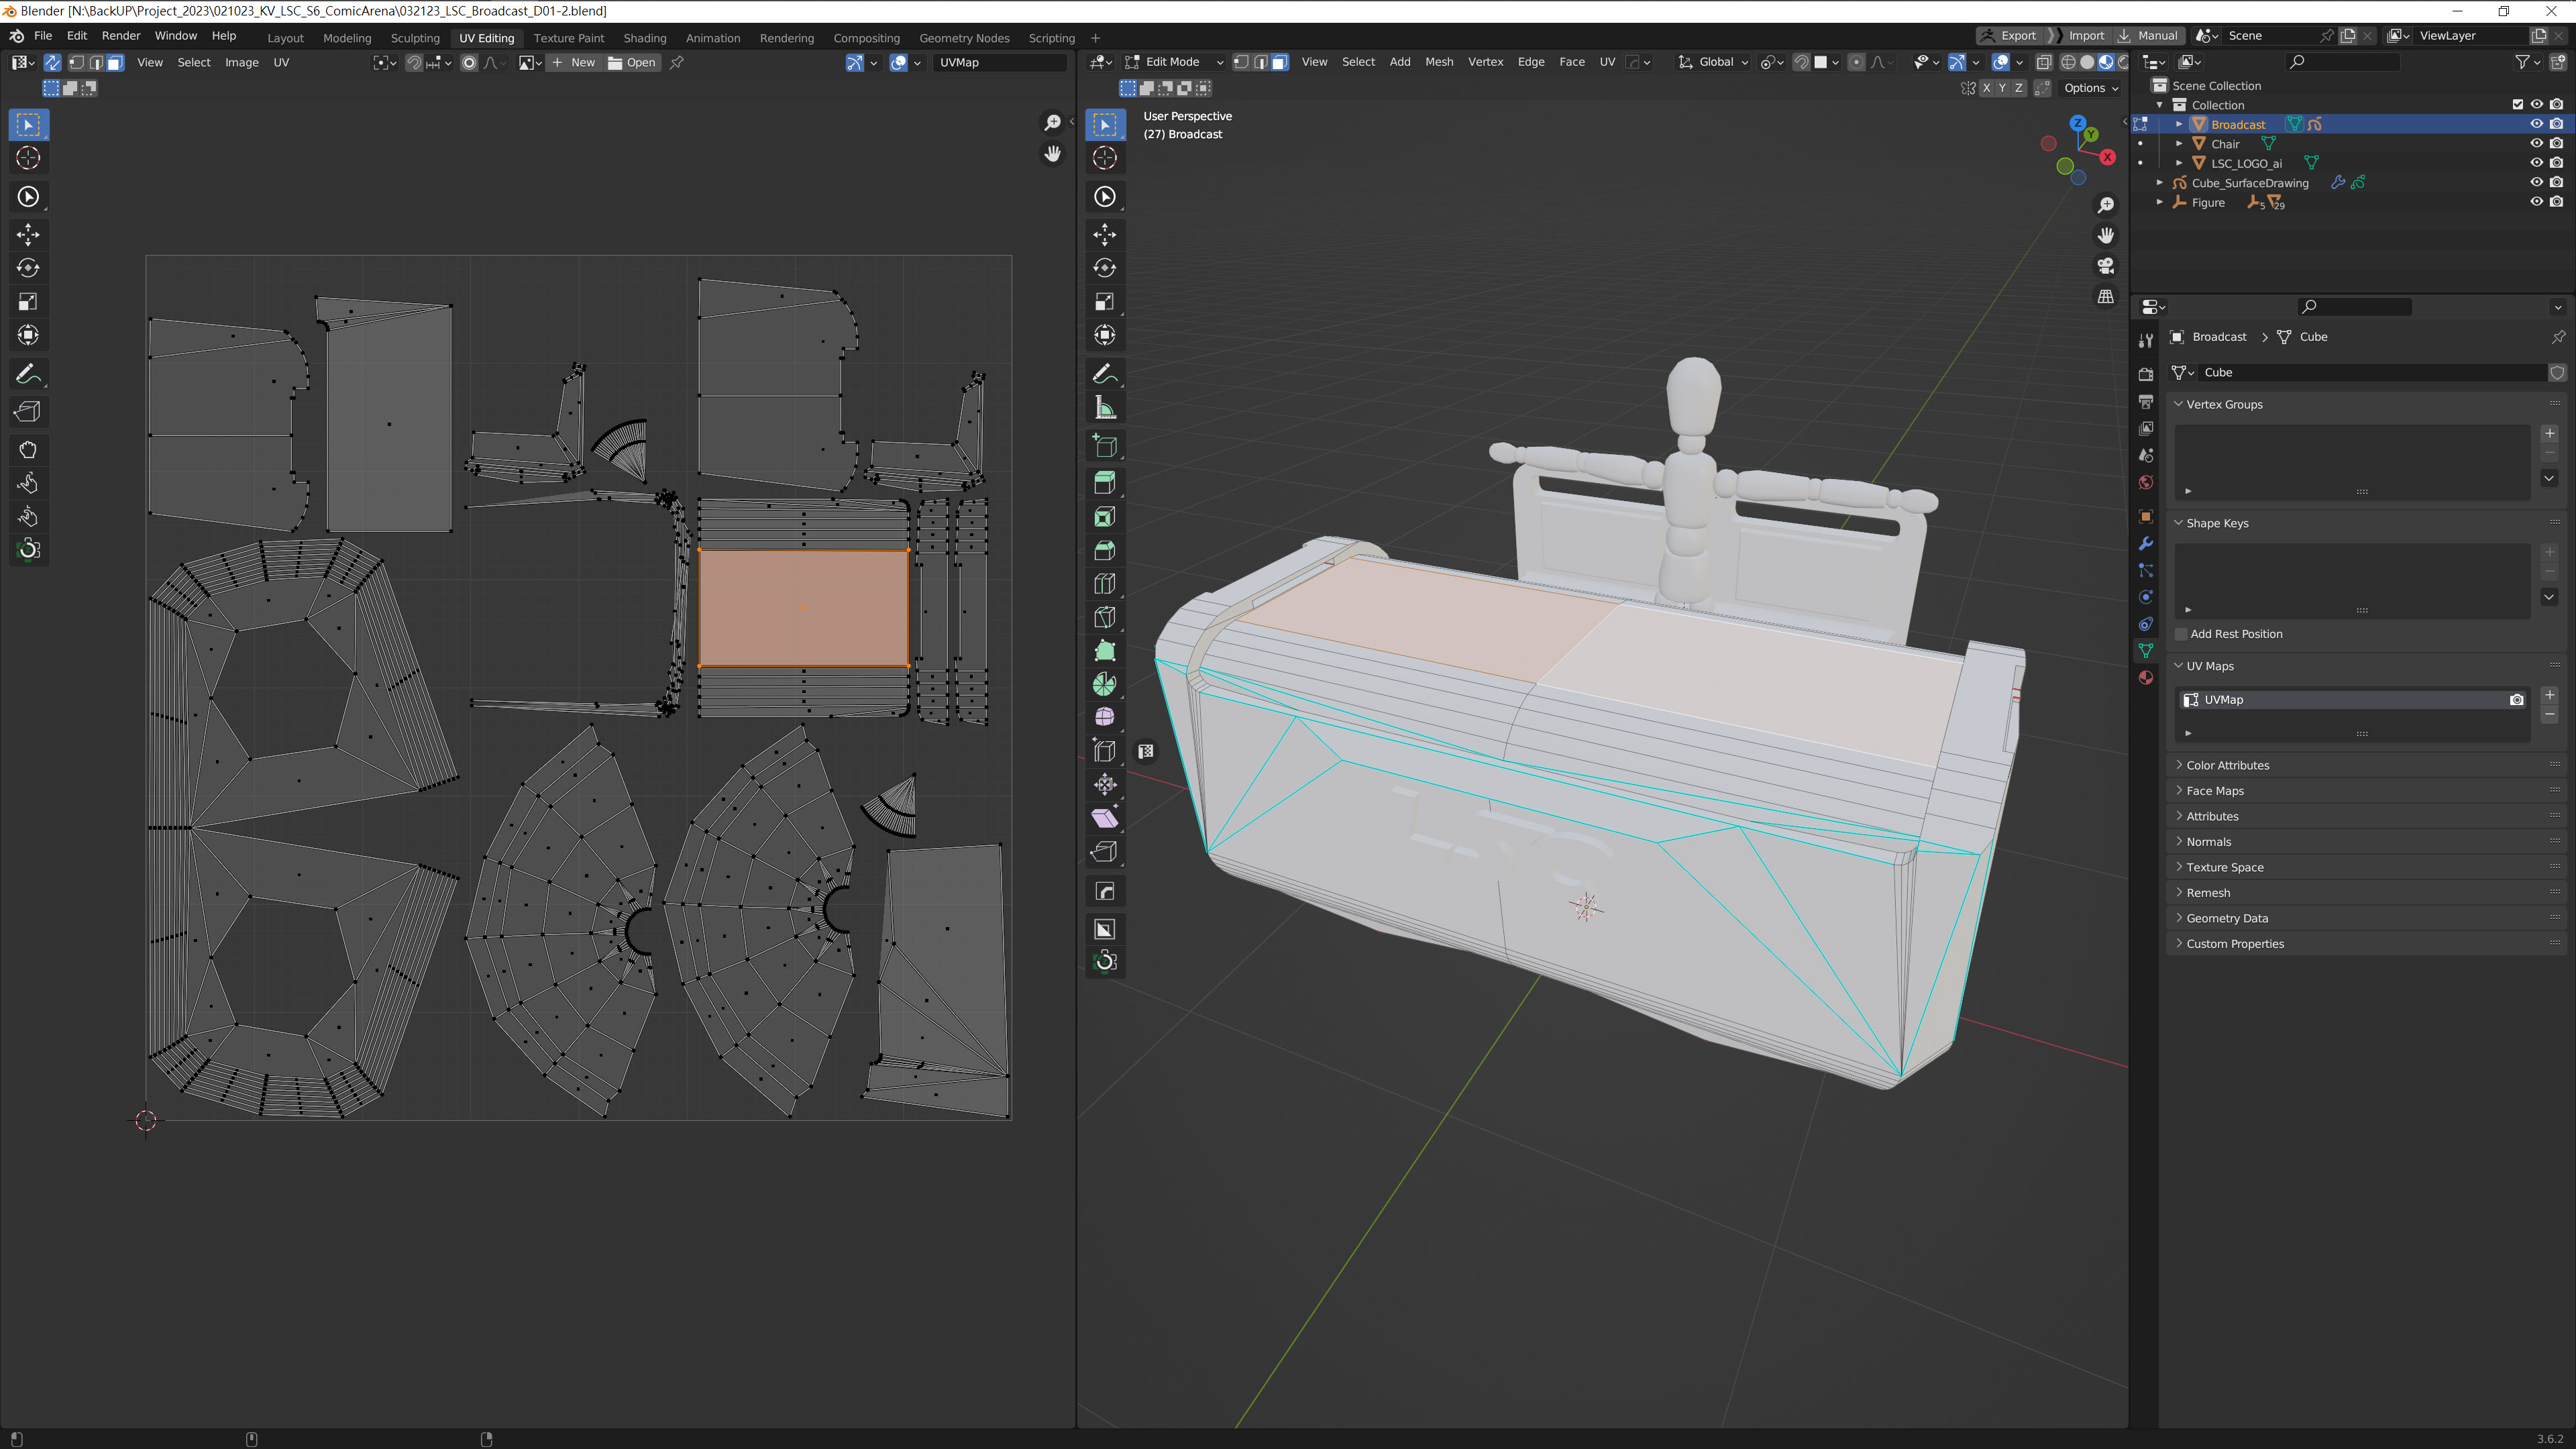This screenshot has height=1449, width=2576.
Task: Expand the Cube_SurfaceDrawing tree item
Action: pyautogui.click(x=2160, y=183)
